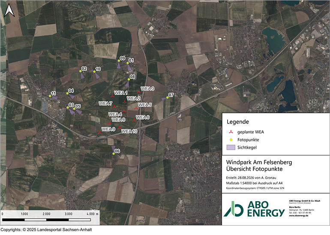This screenshot has height=235, width=330.
Task: Click the yellow dot icon in the legend
Action: pos(231,140)
